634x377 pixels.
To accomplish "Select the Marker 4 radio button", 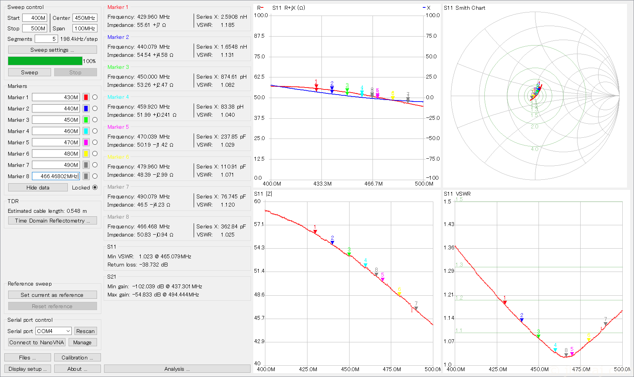I will coord(95,131).
